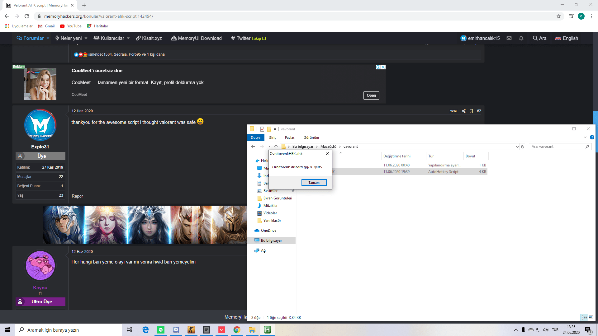Click the fantasy characters banner image
Screen dimensions: 598x336
[145, 225]
